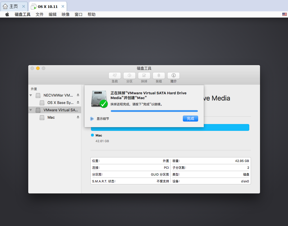Click the 42.61 GB size text

(x=102, y=141)
